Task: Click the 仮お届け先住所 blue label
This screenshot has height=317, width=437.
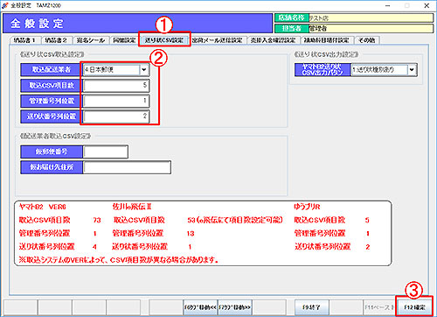Action: pyautogui.click(x=52, y=167)
